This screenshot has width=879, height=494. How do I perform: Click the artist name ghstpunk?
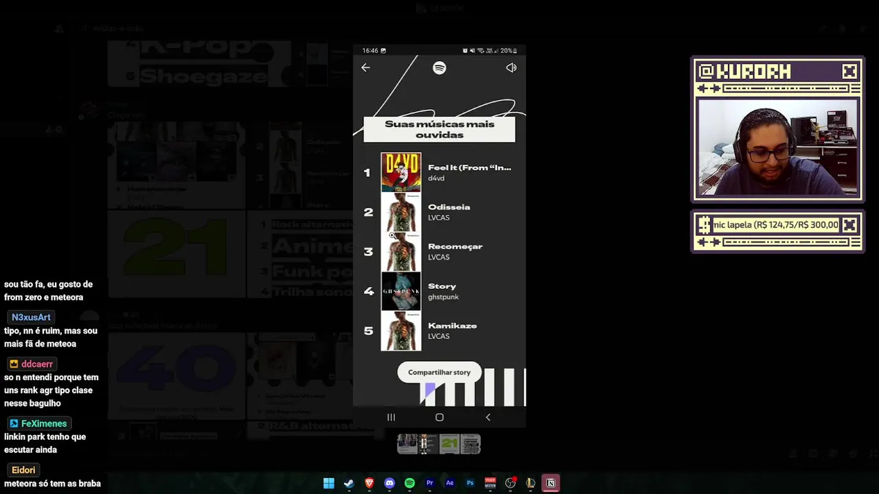pos(444,297)
